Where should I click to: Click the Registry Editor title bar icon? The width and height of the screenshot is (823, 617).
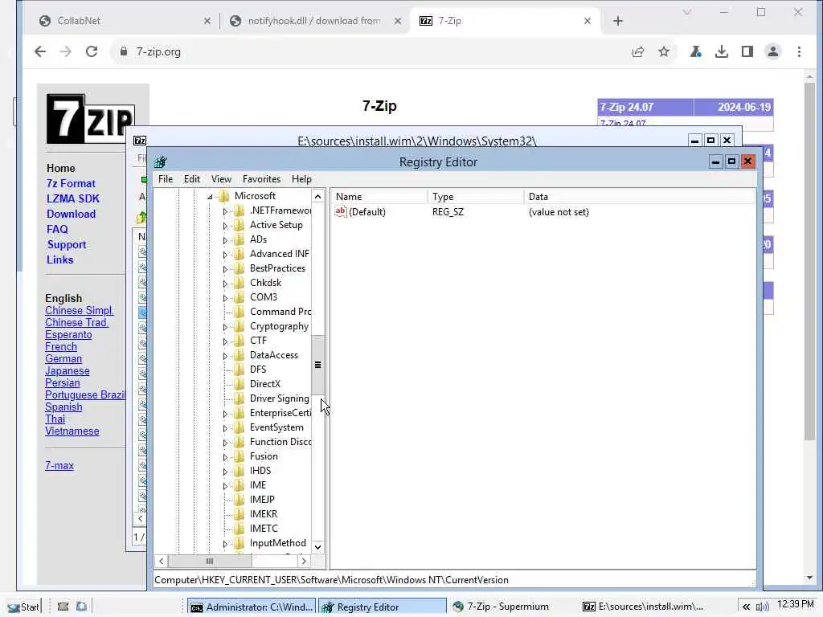pyautogui.click(x=161, y=161)
